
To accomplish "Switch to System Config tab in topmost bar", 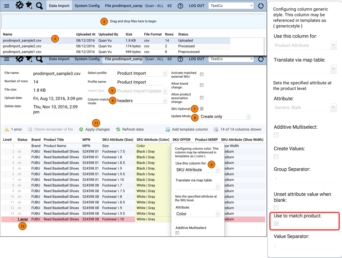I will (87, 6).
